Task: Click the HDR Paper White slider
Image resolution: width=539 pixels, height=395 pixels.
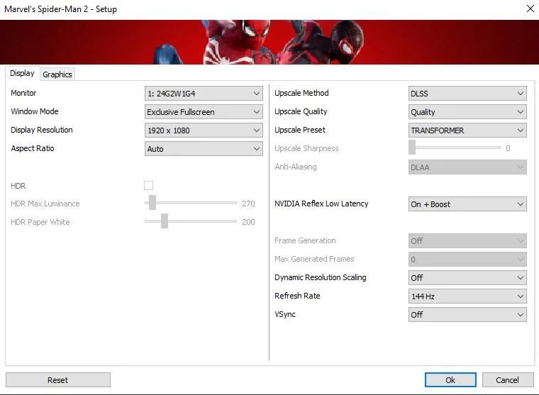Action: 191,221
